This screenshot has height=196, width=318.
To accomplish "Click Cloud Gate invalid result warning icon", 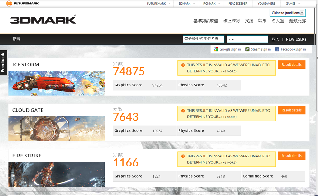I will pyautogui.click(x=183, y=111).
